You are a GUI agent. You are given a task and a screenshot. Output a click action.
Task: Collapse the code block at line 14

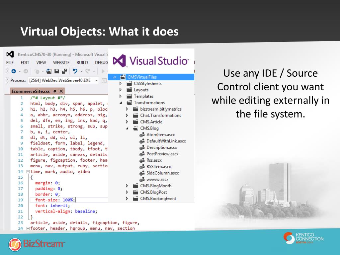click(28, 172)
